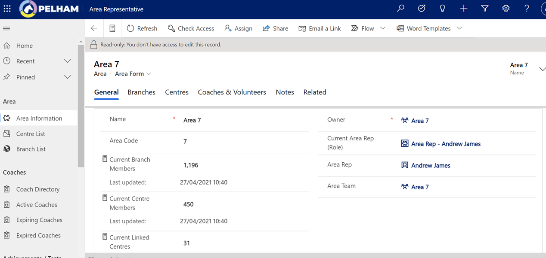Open the Area Form selector dropdown
The image size is (546, 258).
[x=149, y=74]
